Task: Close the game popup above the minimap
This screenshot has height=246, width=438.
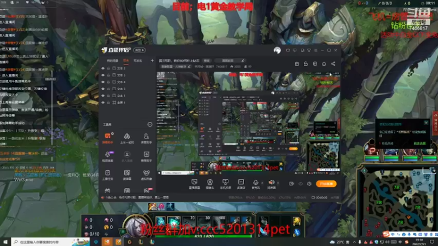Action: (x=426, y=122)
